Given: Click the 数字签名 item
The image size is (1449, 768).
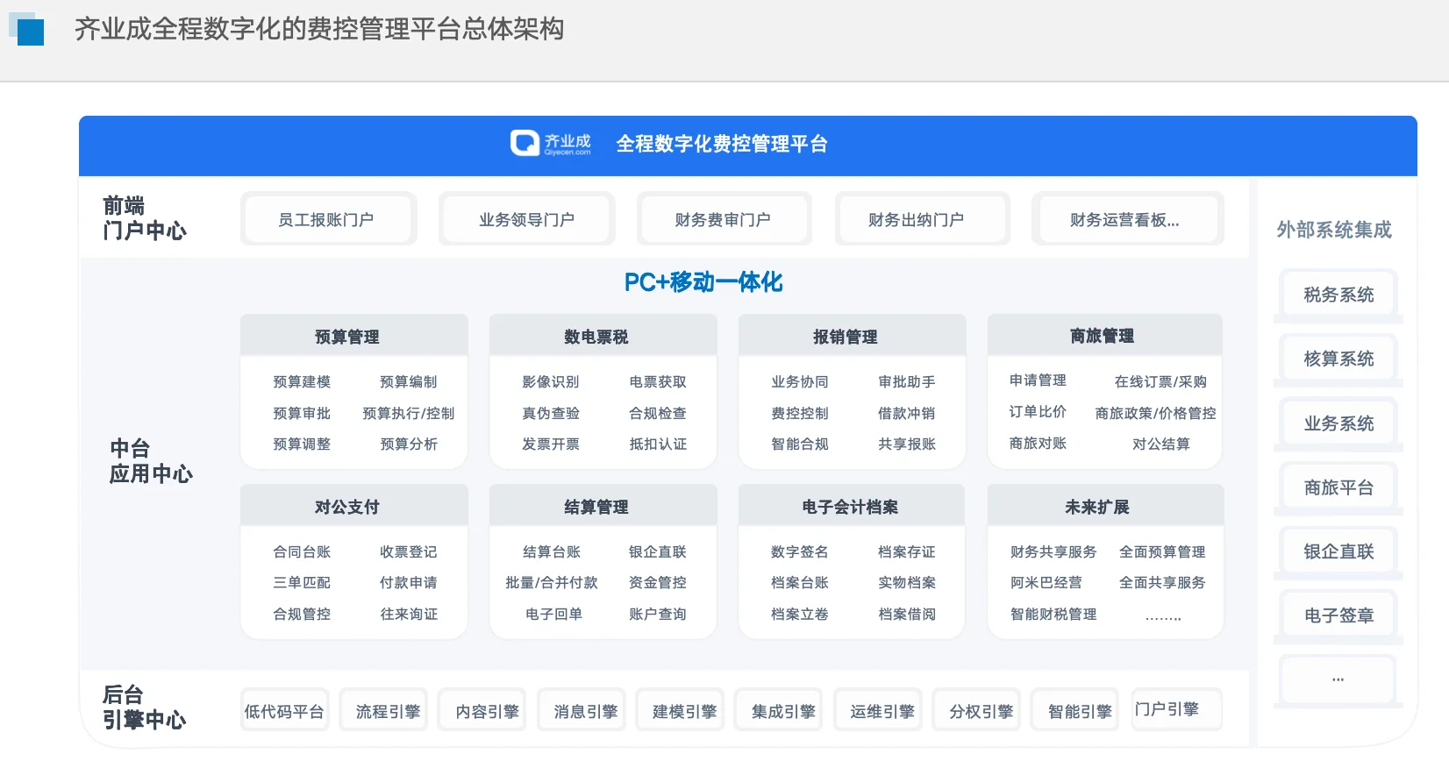Looking at the screenshot, I should [x=800, y=551].
